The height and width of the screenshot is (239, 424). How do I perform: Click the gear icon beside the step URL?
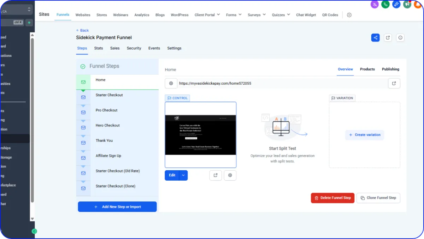coord(171,83)
